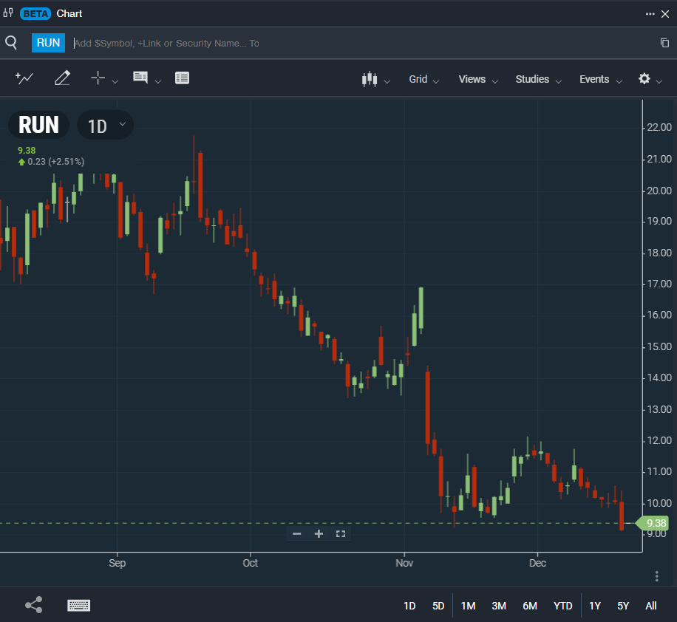Expand the settings gear dropdown arrow
Viewport: 677px width, 622px height.
click(659, 81)
